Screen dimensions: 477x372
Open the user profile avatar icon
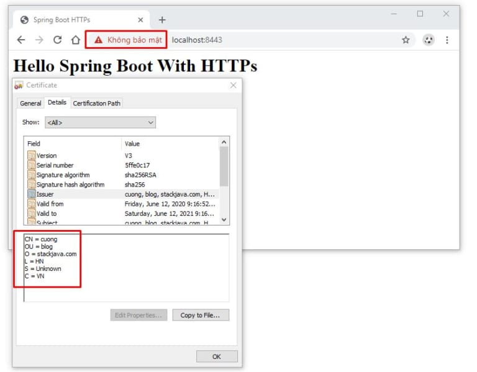click(x=429, y=40)
